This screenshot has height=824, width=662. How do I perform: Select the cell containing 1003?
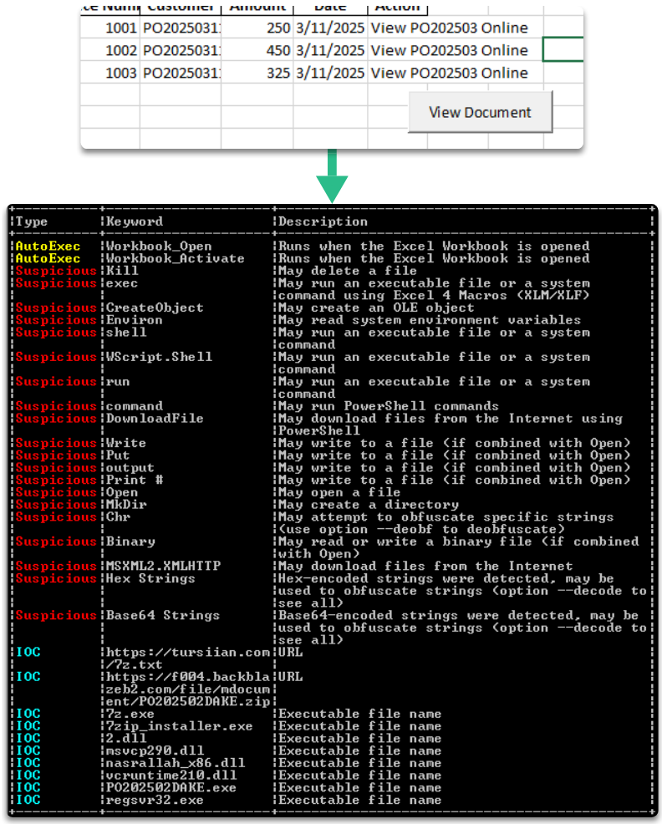click(x=110, y=73)
